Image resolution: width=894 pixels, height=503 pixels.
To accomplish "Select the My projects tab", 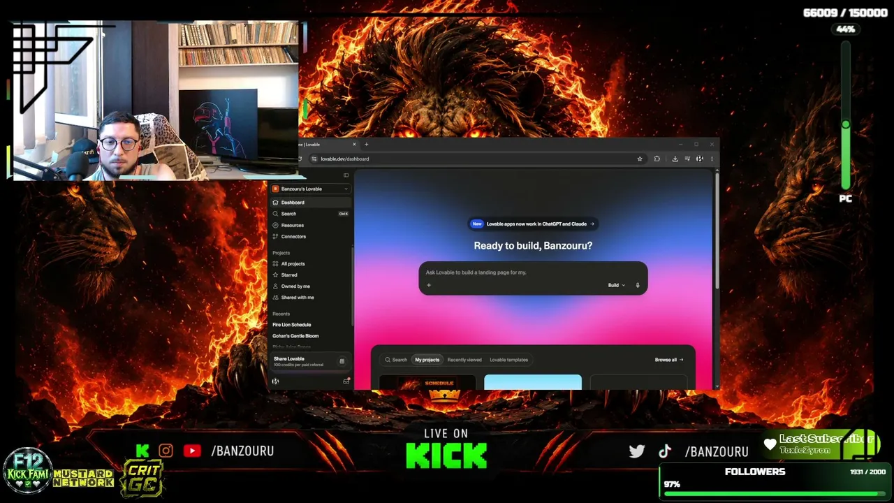I will [x=427, y=360].
